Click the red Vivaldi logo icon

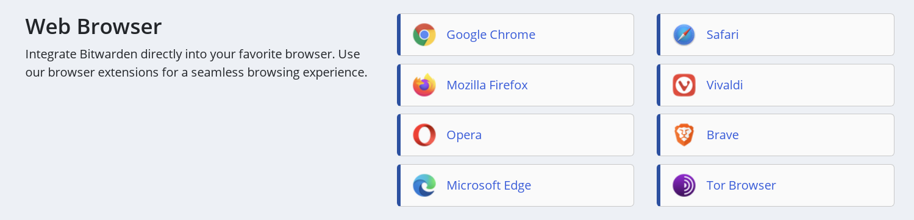pos(684,85)
